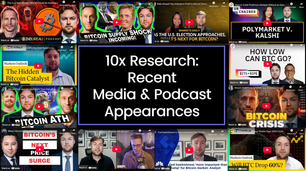Play the "Bitcoin Crisis" video

[x=266, y=106]
